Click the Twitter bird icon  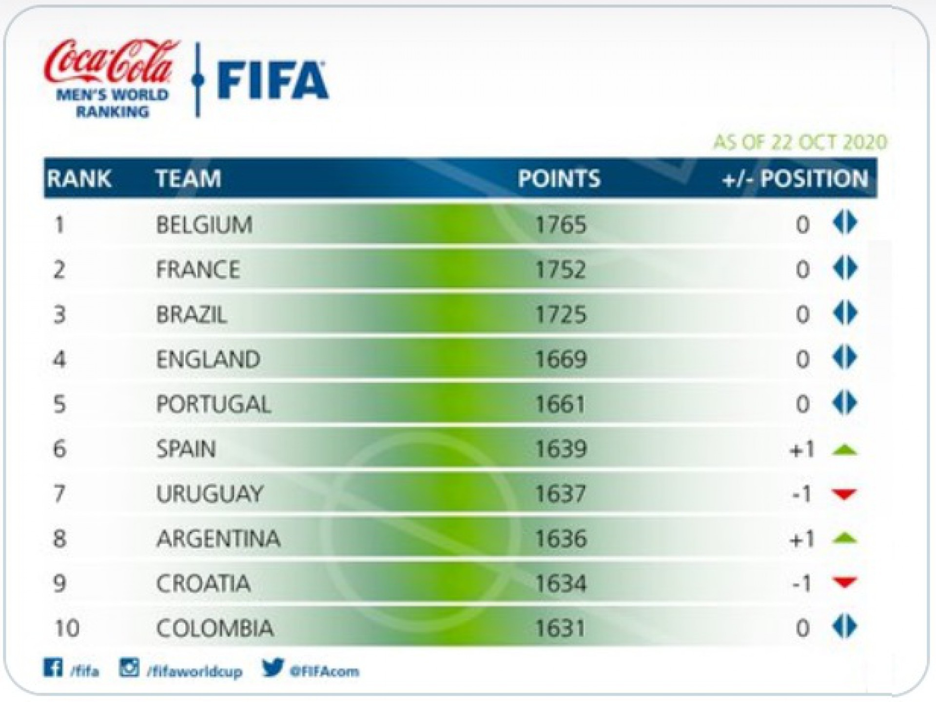click(x=273, y=668)
